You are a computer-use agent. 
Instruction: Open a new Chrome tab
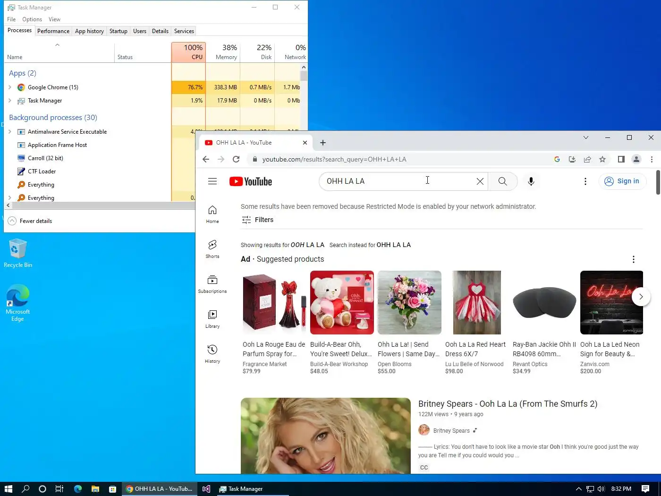point(323,143)
